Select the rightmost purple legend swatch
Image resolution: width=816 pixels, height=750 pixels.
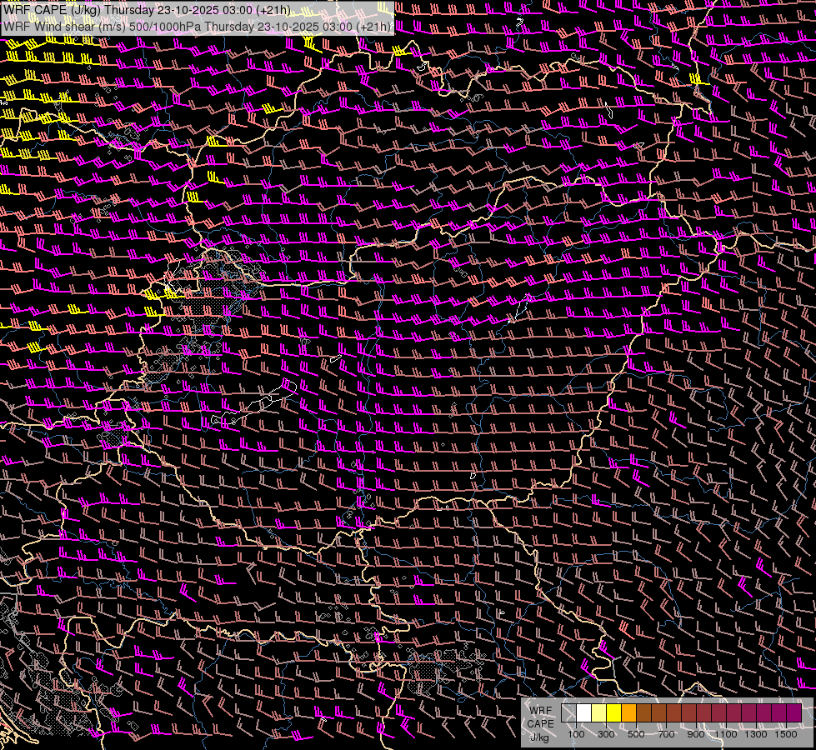coord(794,712)
